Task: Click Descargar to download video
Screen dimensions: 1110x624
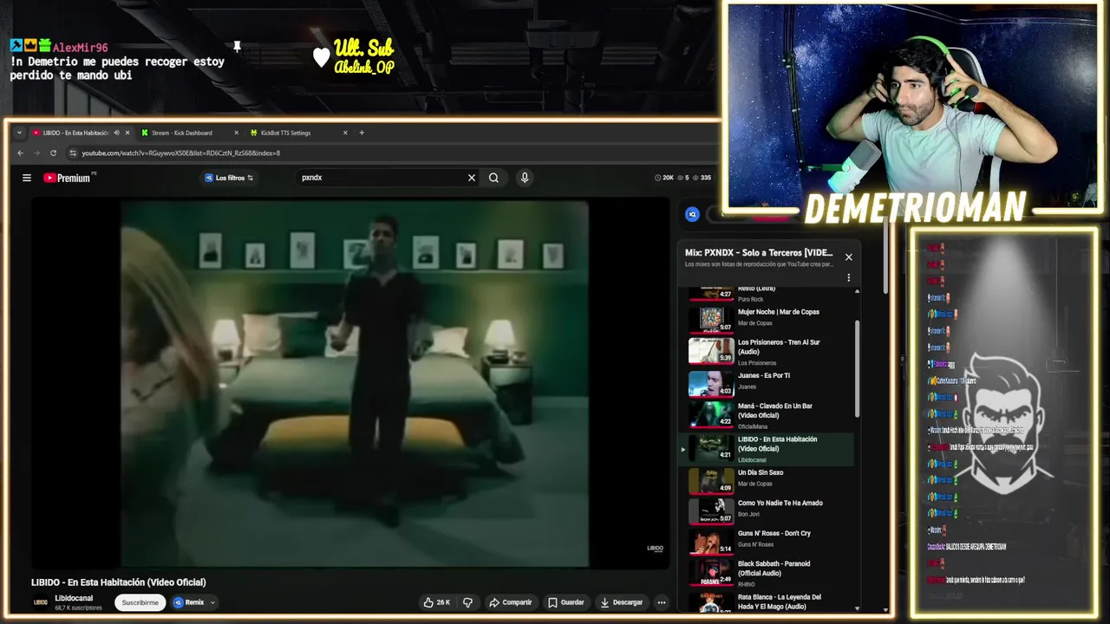Action: point(621,602)
